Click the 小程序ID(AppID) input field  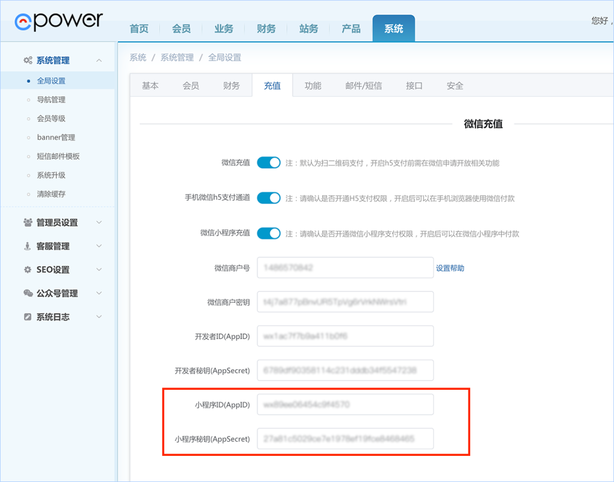[x=345, y=405]
